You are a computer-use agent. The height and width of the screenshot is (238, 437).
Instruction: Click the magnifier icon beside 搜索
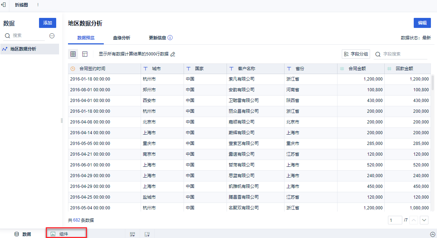coord(7,36)
